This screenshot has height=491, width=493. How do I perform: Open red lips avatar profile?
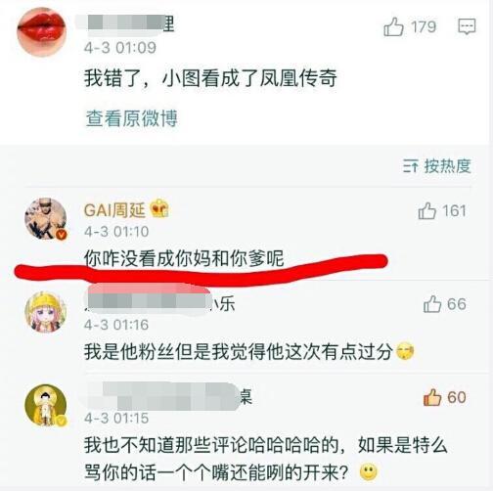tap(41, 31)
